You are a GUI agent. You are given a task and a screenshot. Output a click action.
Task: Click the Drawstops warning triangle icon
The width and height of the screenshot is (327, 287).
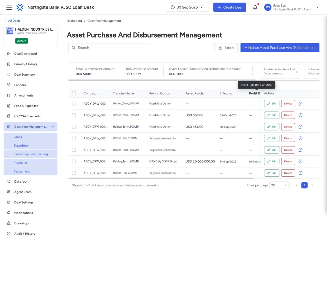point(9,223)
